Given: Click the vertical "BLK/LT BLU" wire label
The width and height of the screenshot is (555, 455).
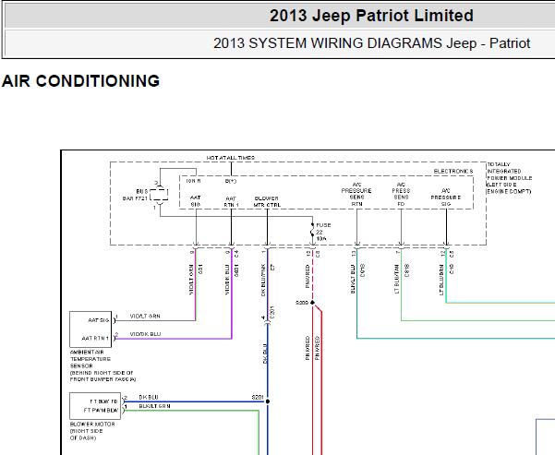Looking at the screenshot, I should pyautogui.click(x=353, y=279).
